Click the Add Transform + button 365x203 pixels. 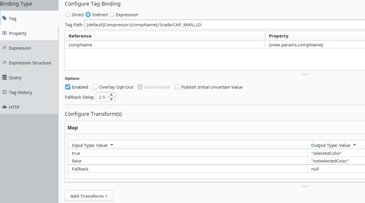point(89,196)
